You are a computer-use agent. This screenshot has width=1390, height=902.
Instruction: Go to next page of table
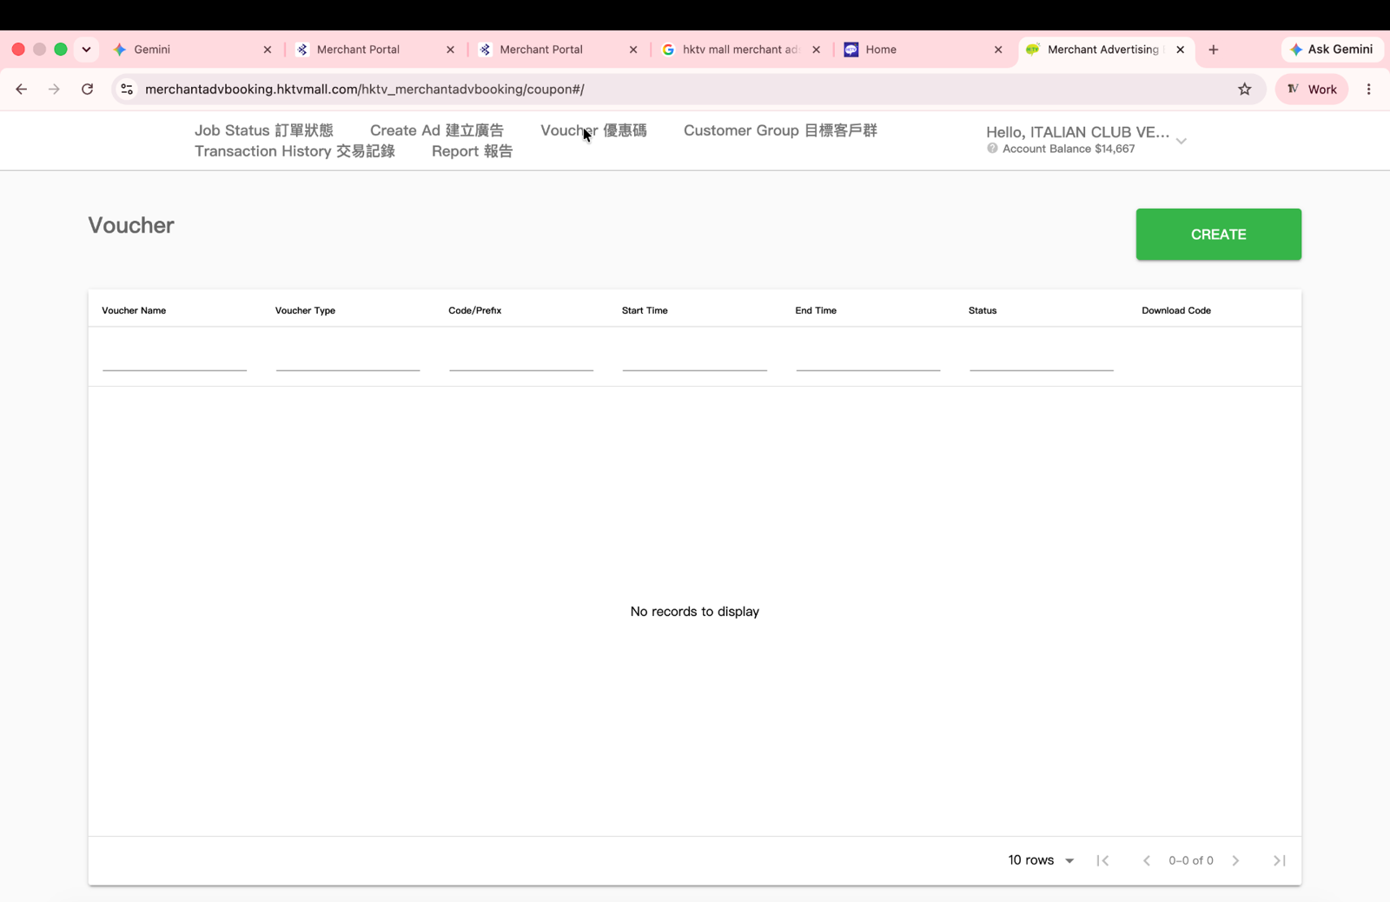click(1235, 860)
